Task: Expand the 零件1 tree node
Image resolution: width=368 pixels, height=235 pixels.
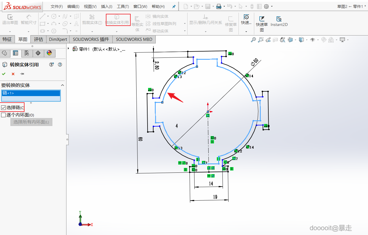Action: tap(68, 48)
